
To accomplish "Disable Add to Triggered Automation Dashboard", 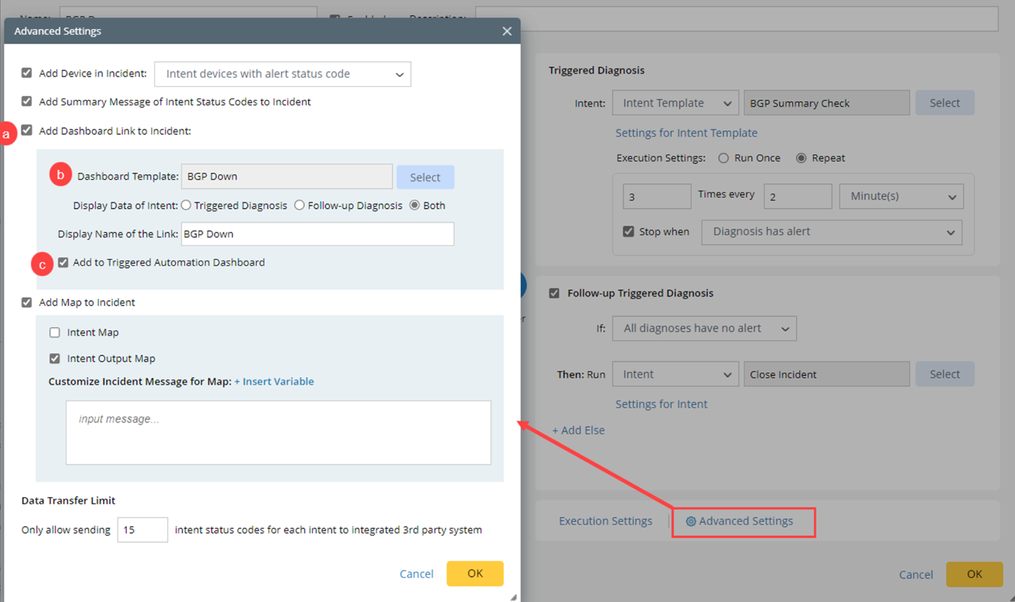I will pos(63,262).
